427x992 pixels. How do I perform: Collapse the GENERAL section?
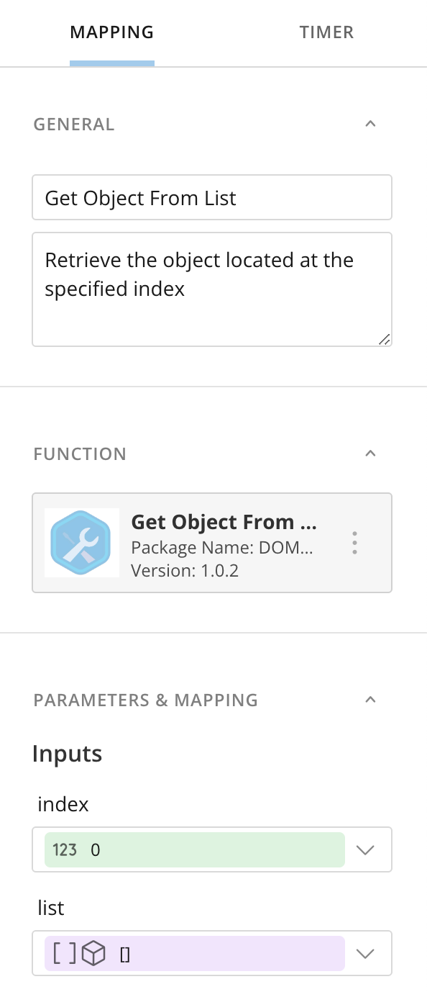370,123
